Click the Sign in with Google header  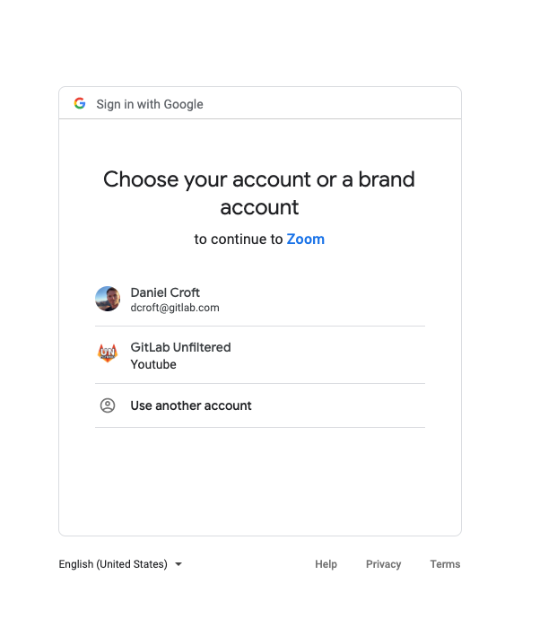(150, 104)
